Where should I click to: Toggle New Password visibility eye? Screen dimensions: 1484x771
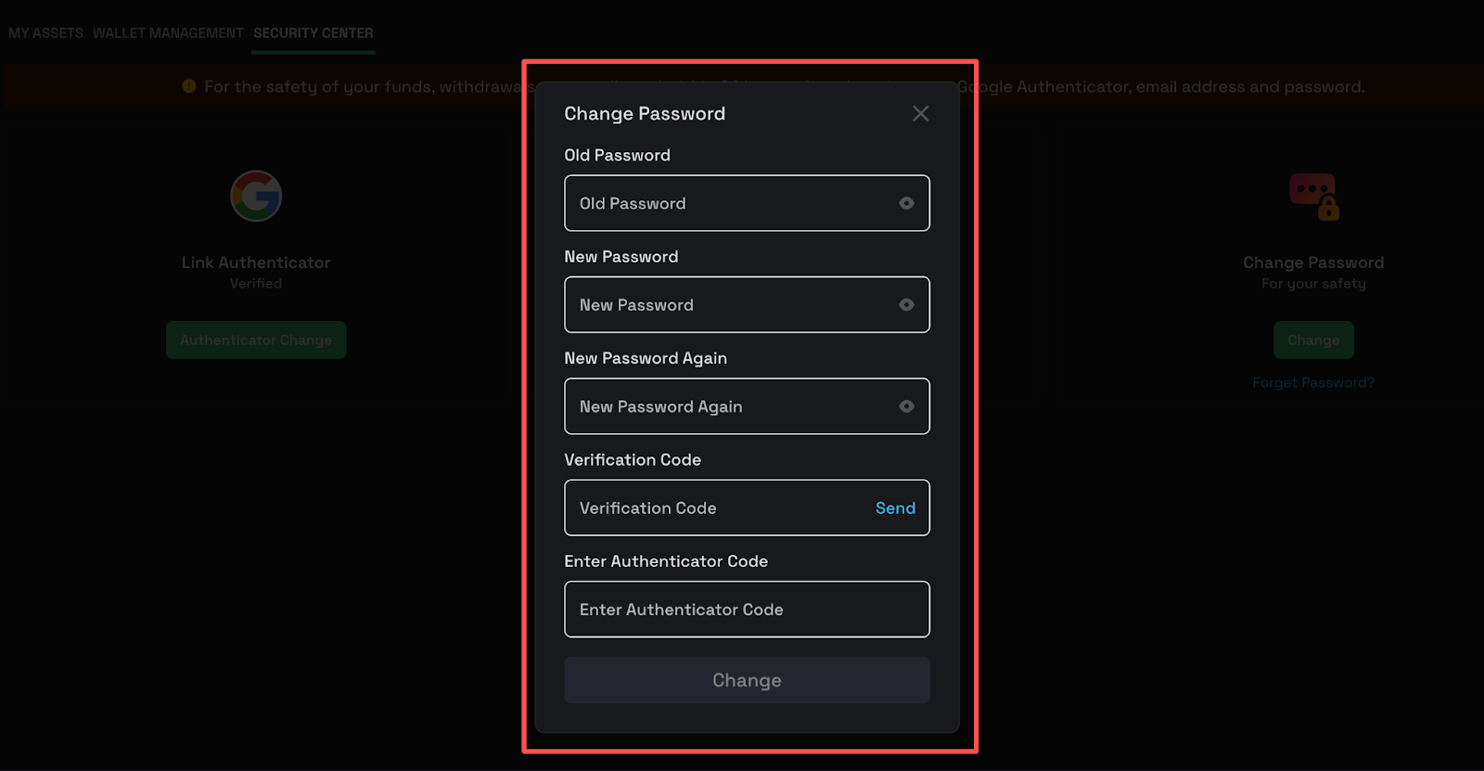point(906,304)
